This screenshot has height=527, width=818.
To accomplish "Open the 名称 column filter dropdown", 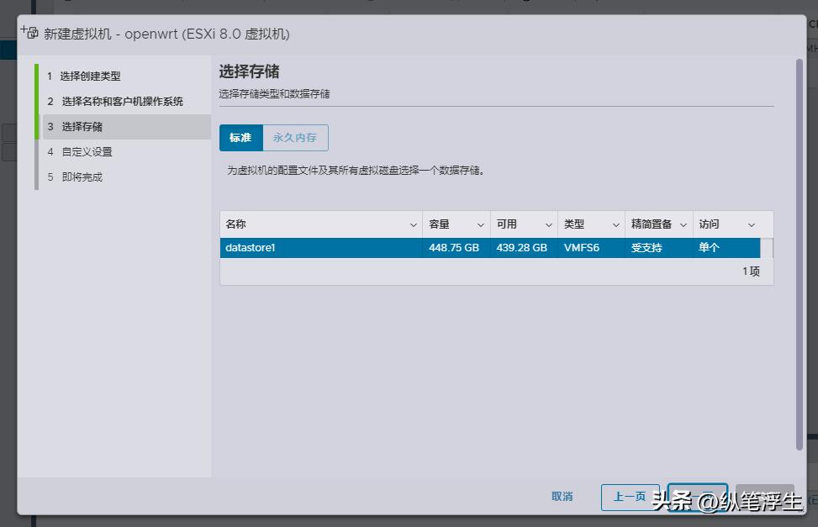I will [412, 224].
